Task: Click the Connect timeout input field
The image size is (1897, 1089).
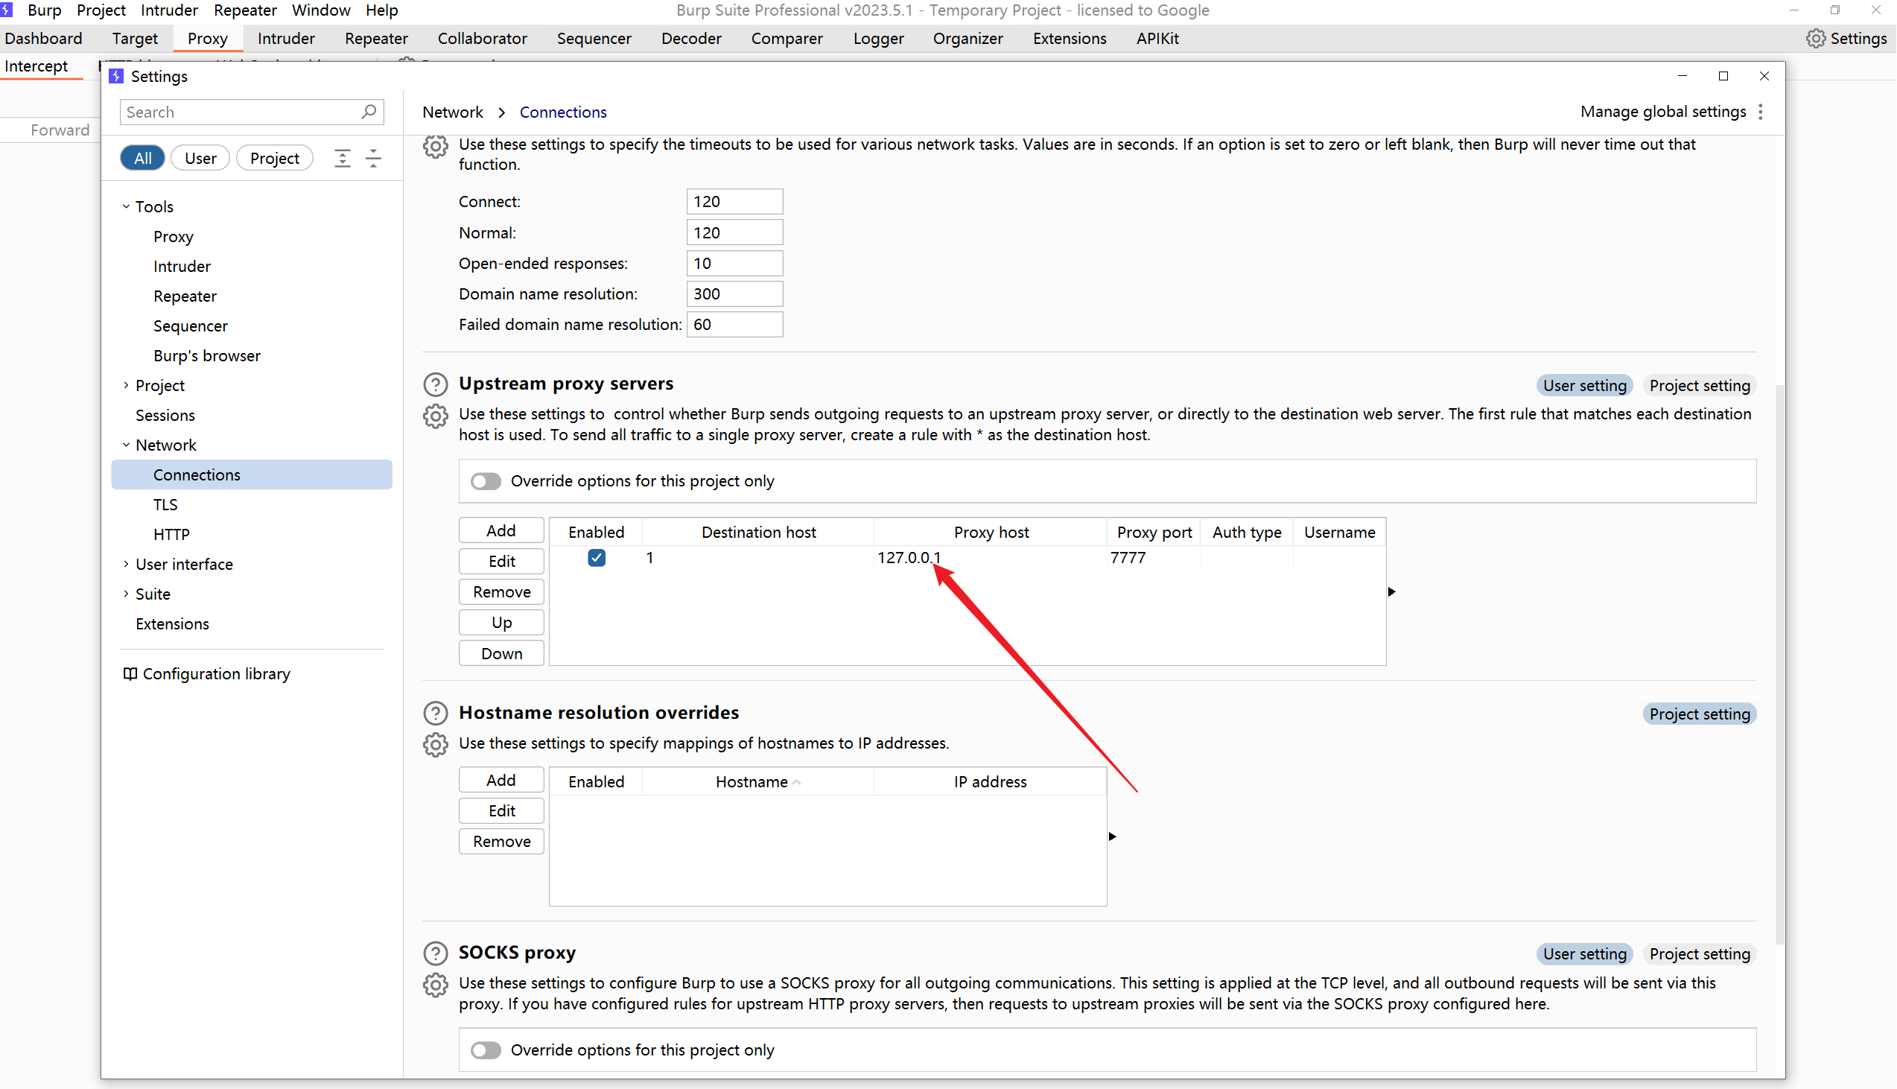Action: coord(734,202)
